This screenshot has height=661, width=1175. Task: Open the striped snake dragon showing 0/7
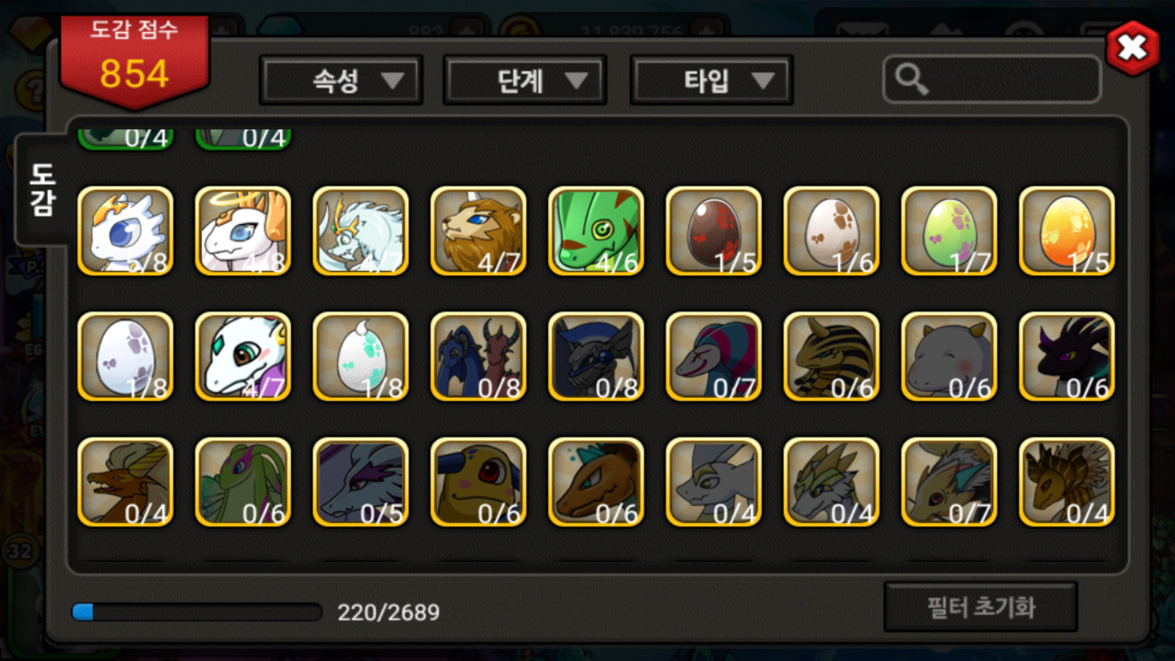(x=714, y=357)
